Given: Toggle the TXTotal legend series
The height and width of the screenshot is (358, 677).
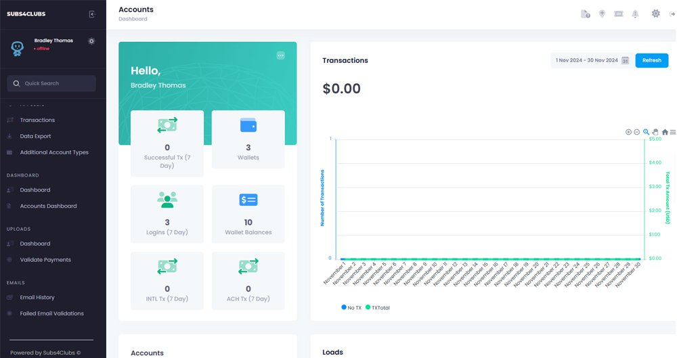Looking at the screenshot, I should 378,308.
